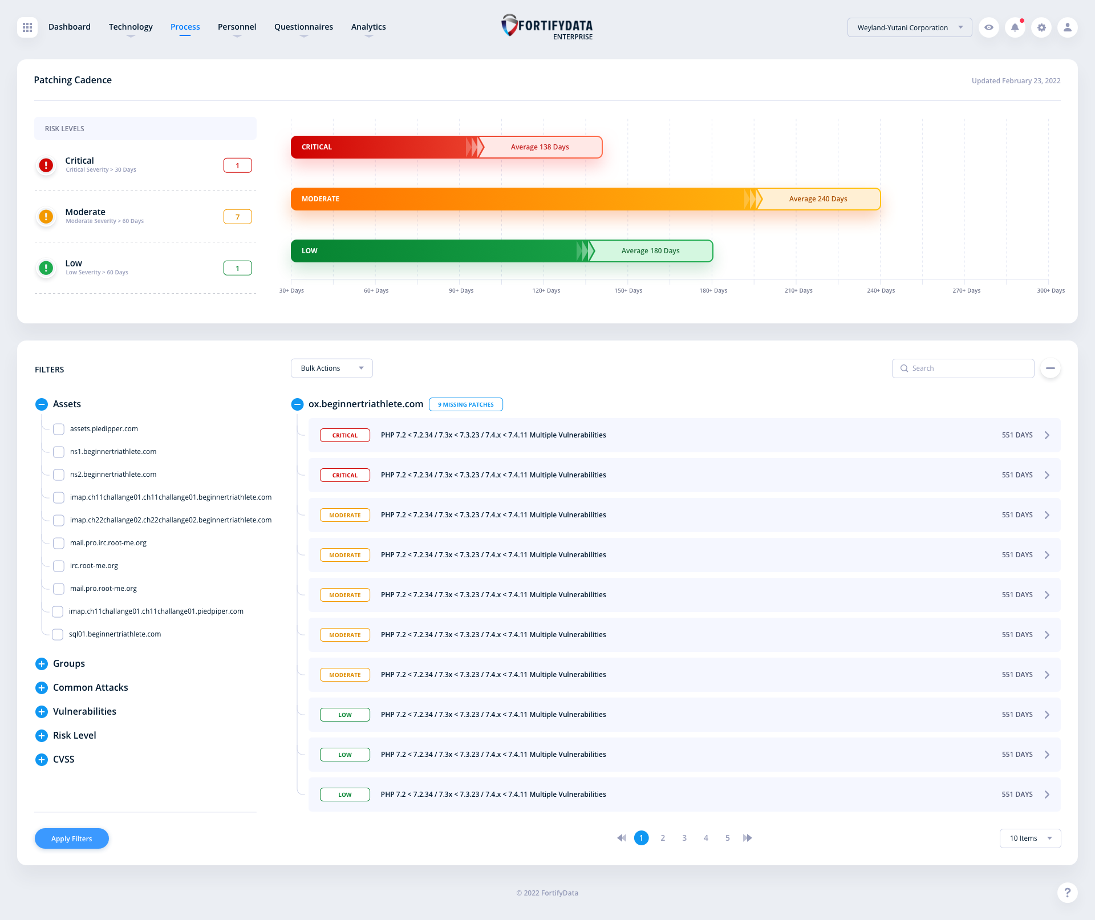Click the round minus button beside Search
The width and height of the screenshot is (1095, 920).
tap(1050, 368)
